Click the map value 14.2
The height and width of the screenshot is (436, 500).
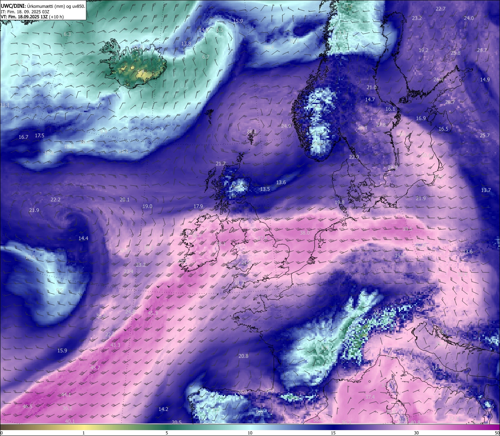(x=163, y=409)
